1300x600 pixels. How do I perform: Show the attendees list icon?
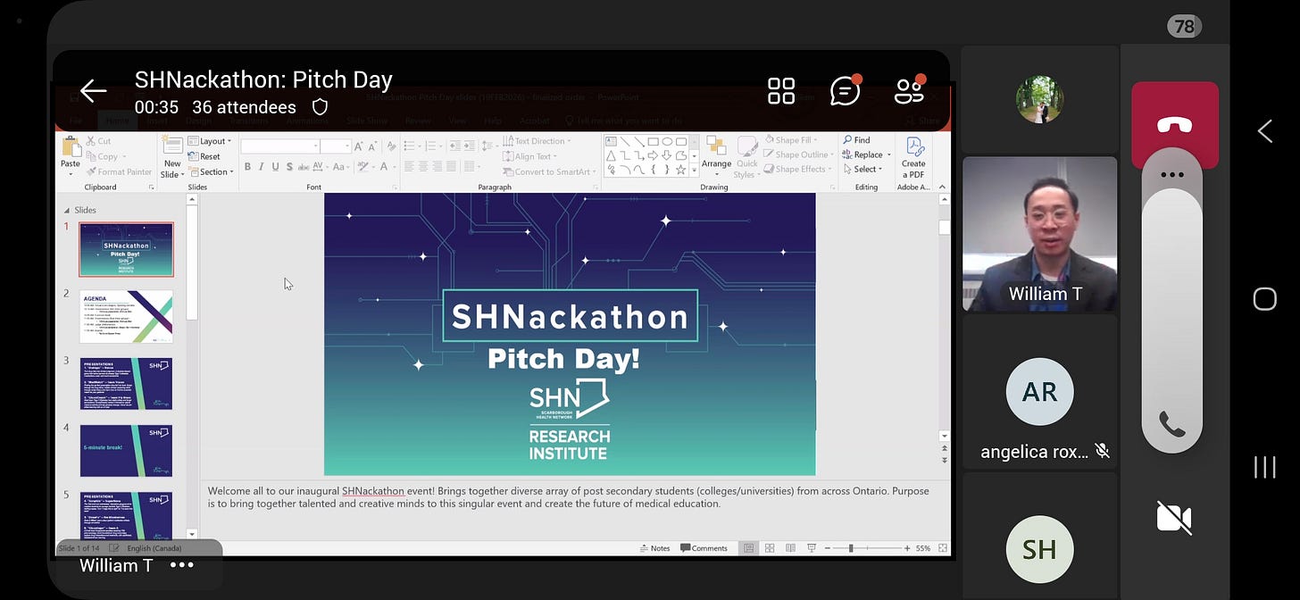pos(910,89)
